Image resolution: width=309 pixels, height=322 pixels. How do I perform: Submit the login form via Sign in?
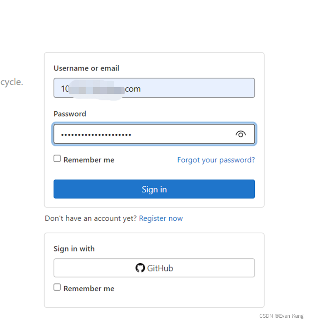(154, 189)
